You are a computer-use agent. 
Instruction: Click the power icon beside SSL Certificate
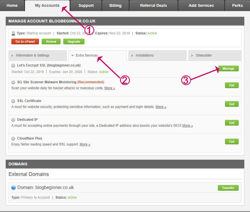point(13,101)
